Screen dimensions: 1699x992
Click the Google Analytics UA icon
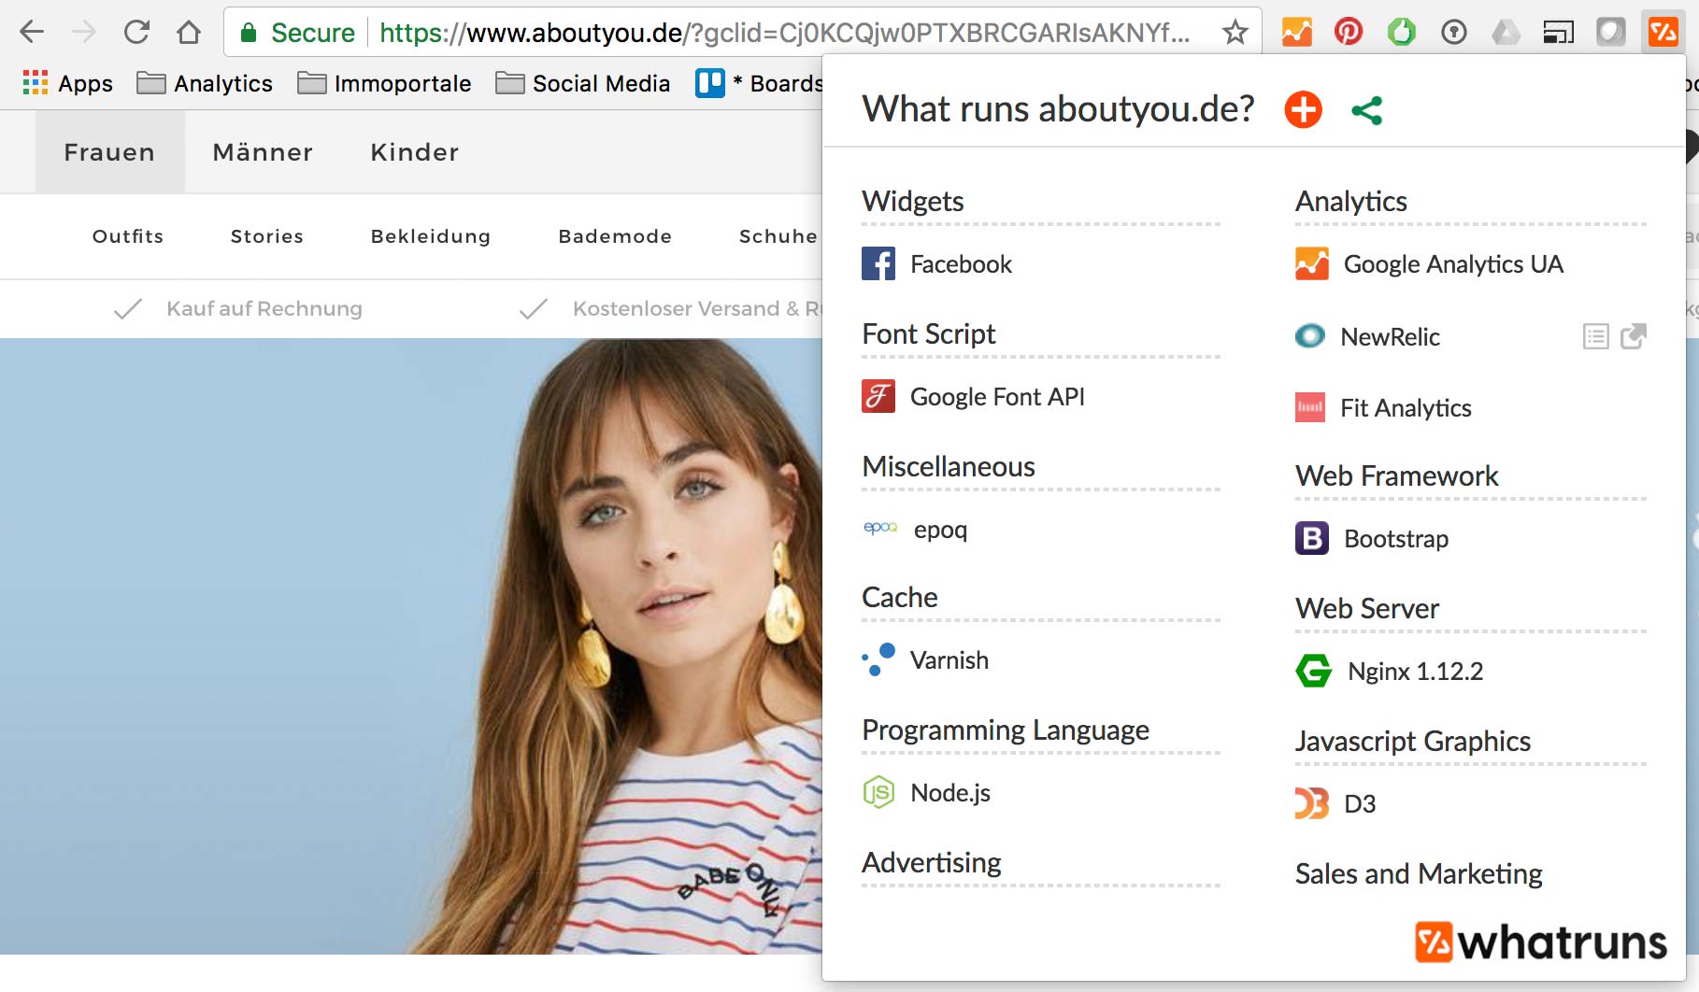pos(1312,263)
